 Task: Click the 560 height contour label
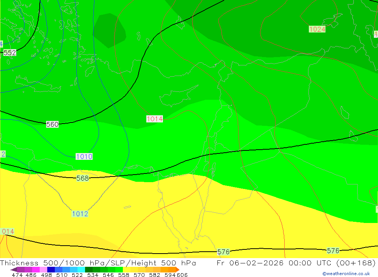point(52,124)
